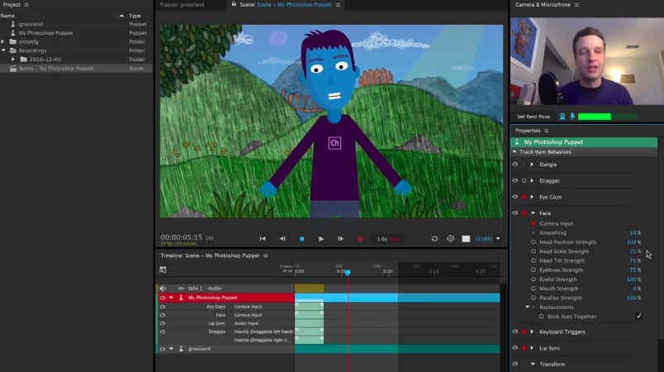
Task: Expand the Dangle behavior
Action: [x=533, y=165]
